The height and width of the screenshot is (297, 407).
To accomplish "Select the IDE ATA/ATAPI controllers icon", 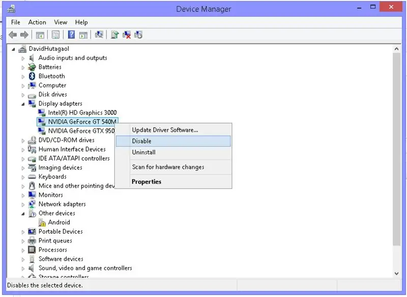I will point(32,159).
